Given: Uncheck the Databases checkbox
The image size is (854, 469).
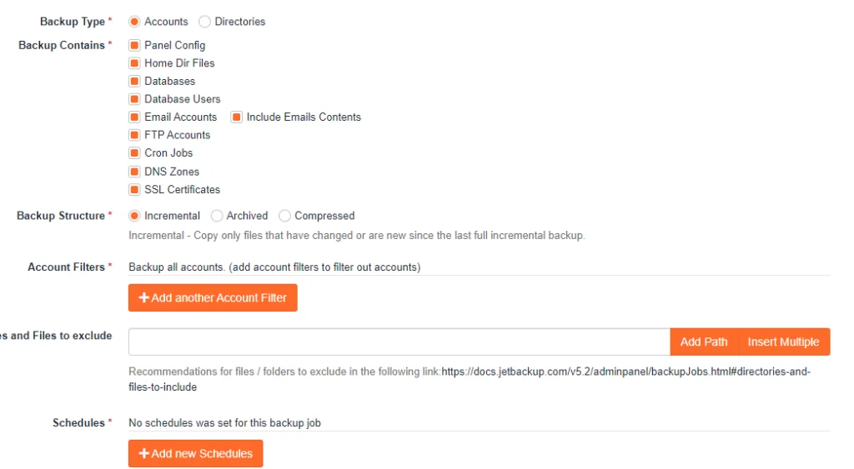Looking at the screenshot, I should 134,81.
